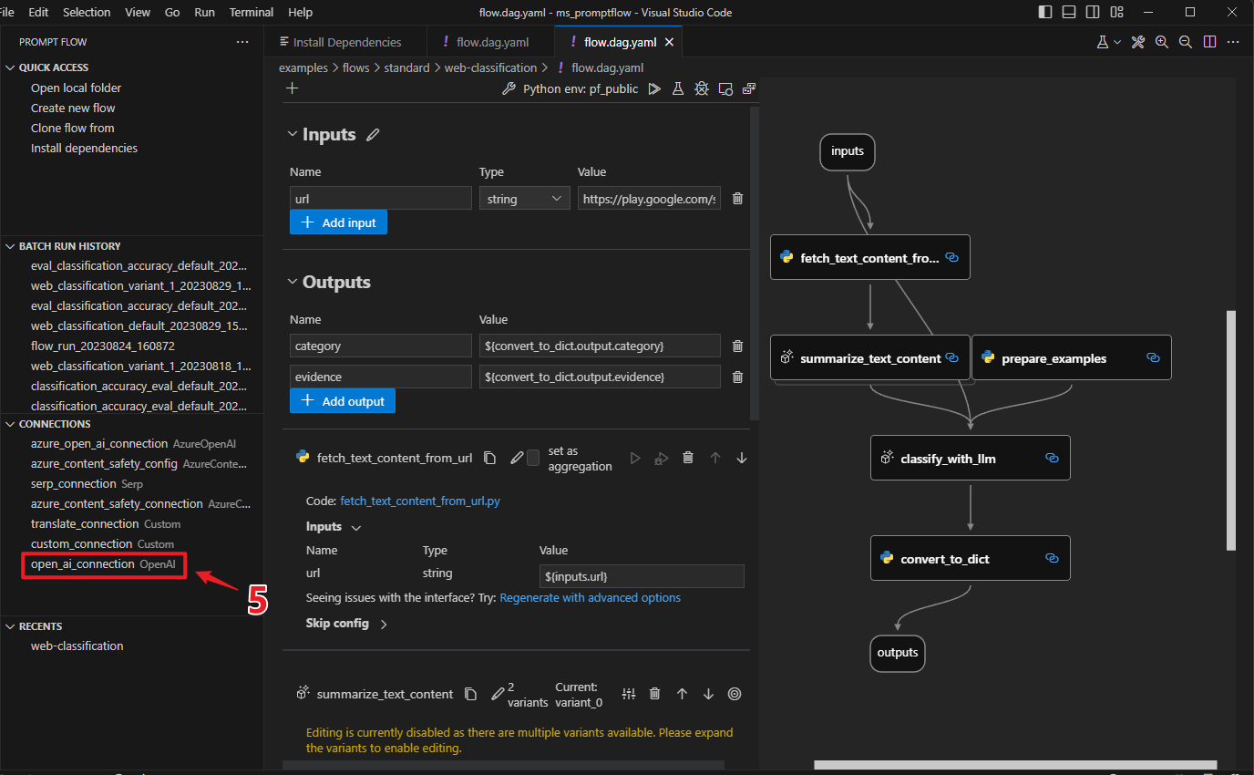Open the Terminal menu
This screenshot has height=775, width=1254.
pyautogui.click(x=251, y=12)
